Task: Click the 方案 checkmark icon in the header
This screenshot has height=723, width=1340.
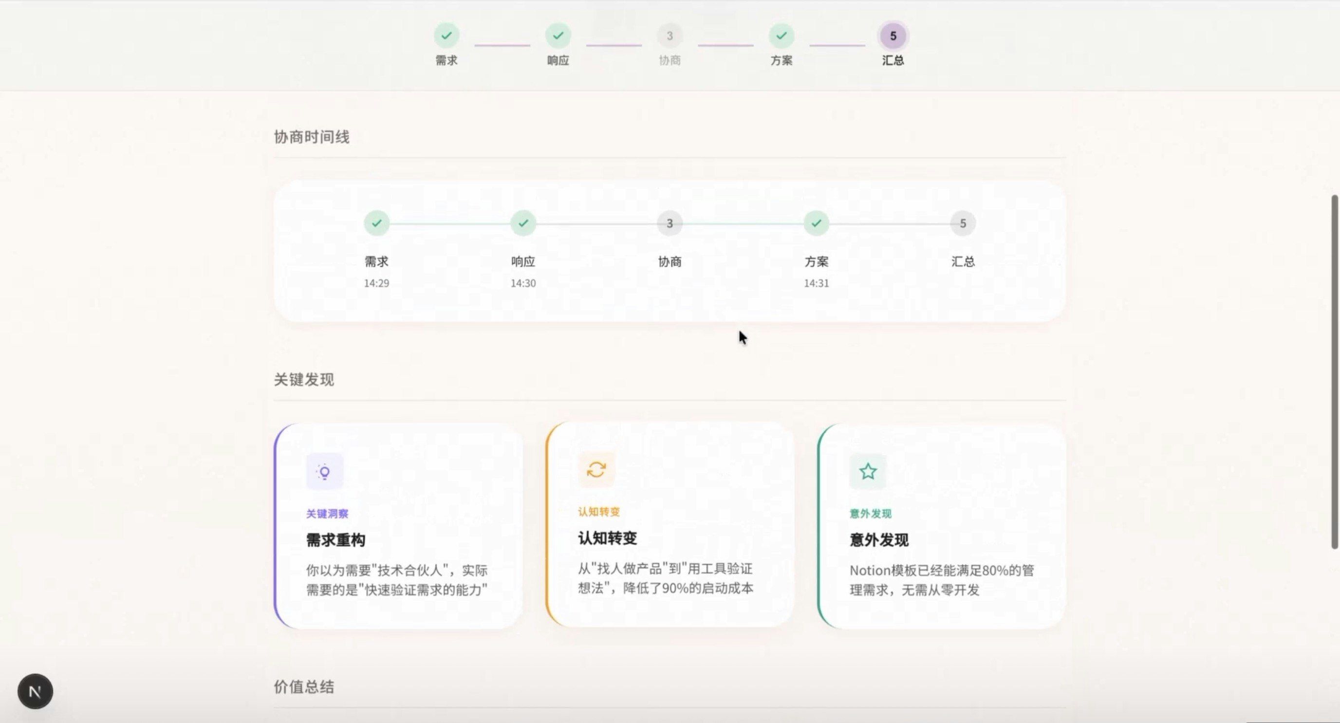Action: [781, 36]
